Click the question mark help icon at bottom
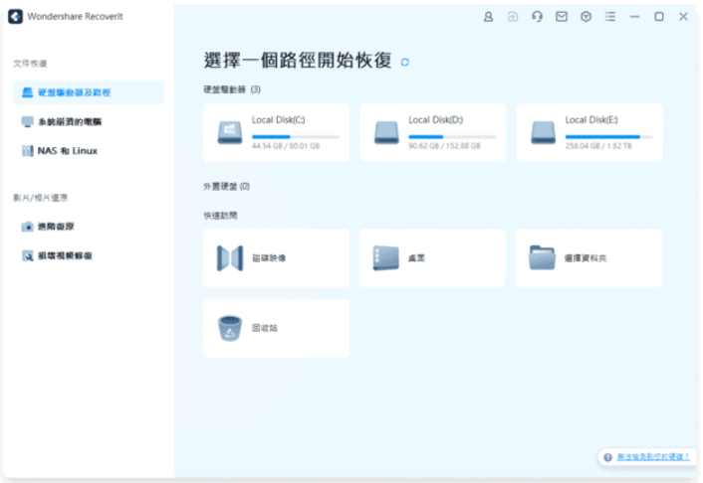Viewport: 703px width, 483px height. (607, 457)
